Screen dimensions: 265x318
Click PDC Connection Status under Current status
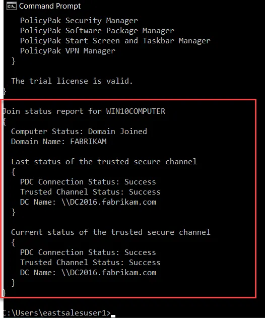[x=88, y=252]
